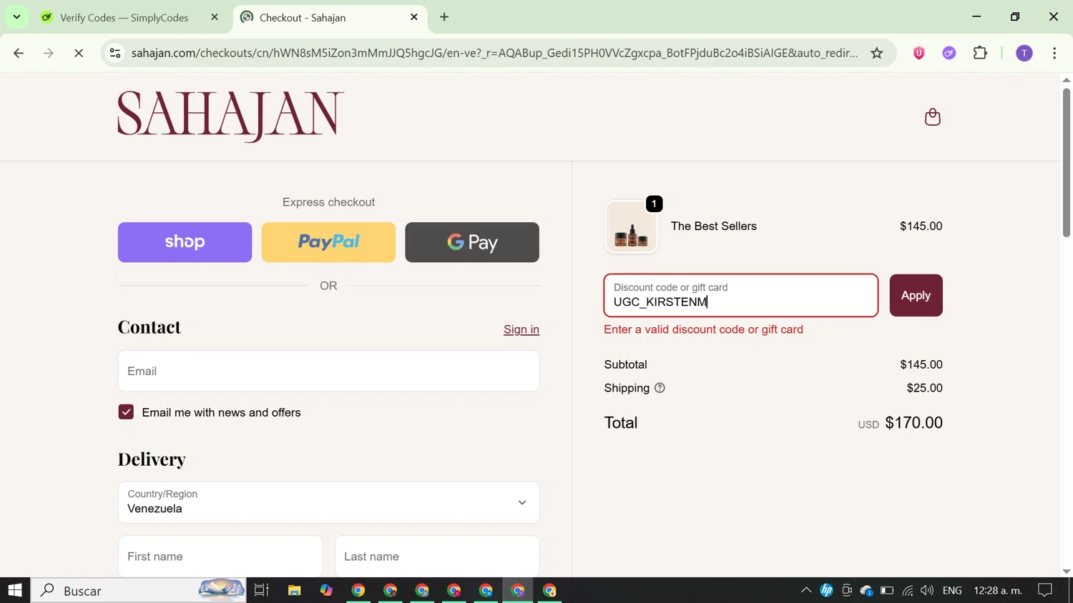
Task: Click the discount code or gift card field
Action: click(x=741, y=295)
